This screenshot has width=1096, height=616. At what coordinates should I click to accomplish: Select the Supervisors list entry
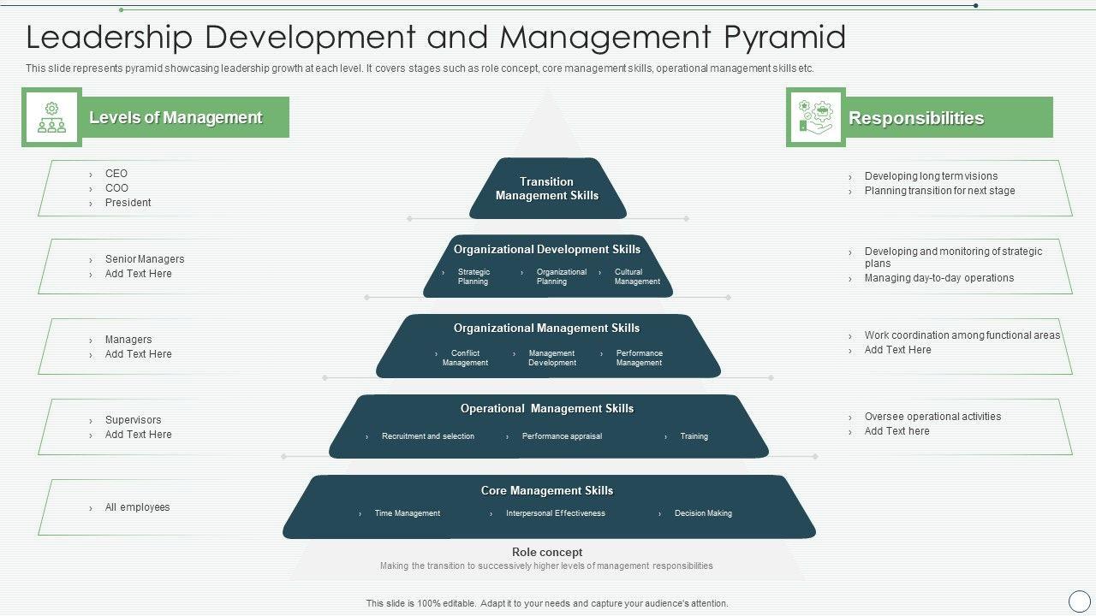coord(133,419)
